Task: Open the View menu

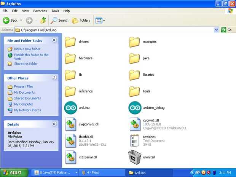Action: tap(25, 11)
